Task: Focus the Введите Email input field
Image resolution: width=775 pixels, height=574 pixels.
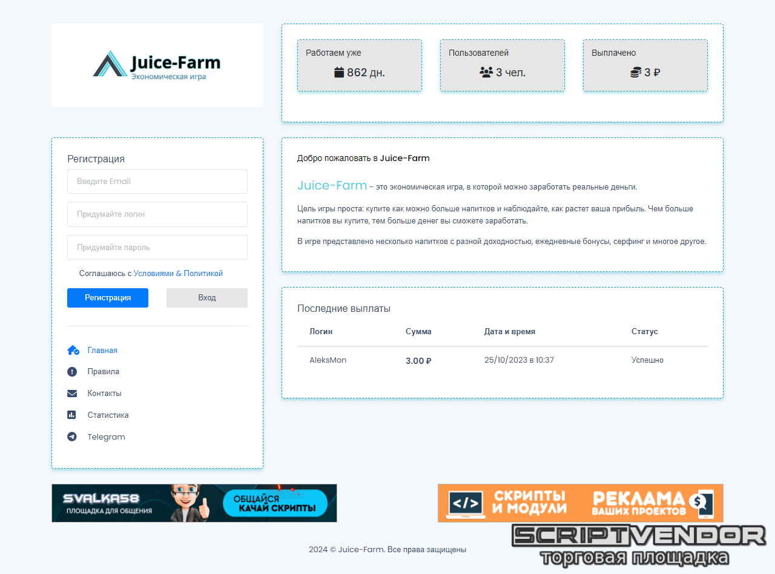Action: (x=157, y=182)
